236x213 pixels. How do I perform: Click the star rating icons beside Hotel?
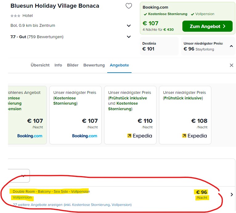(15, 16)
